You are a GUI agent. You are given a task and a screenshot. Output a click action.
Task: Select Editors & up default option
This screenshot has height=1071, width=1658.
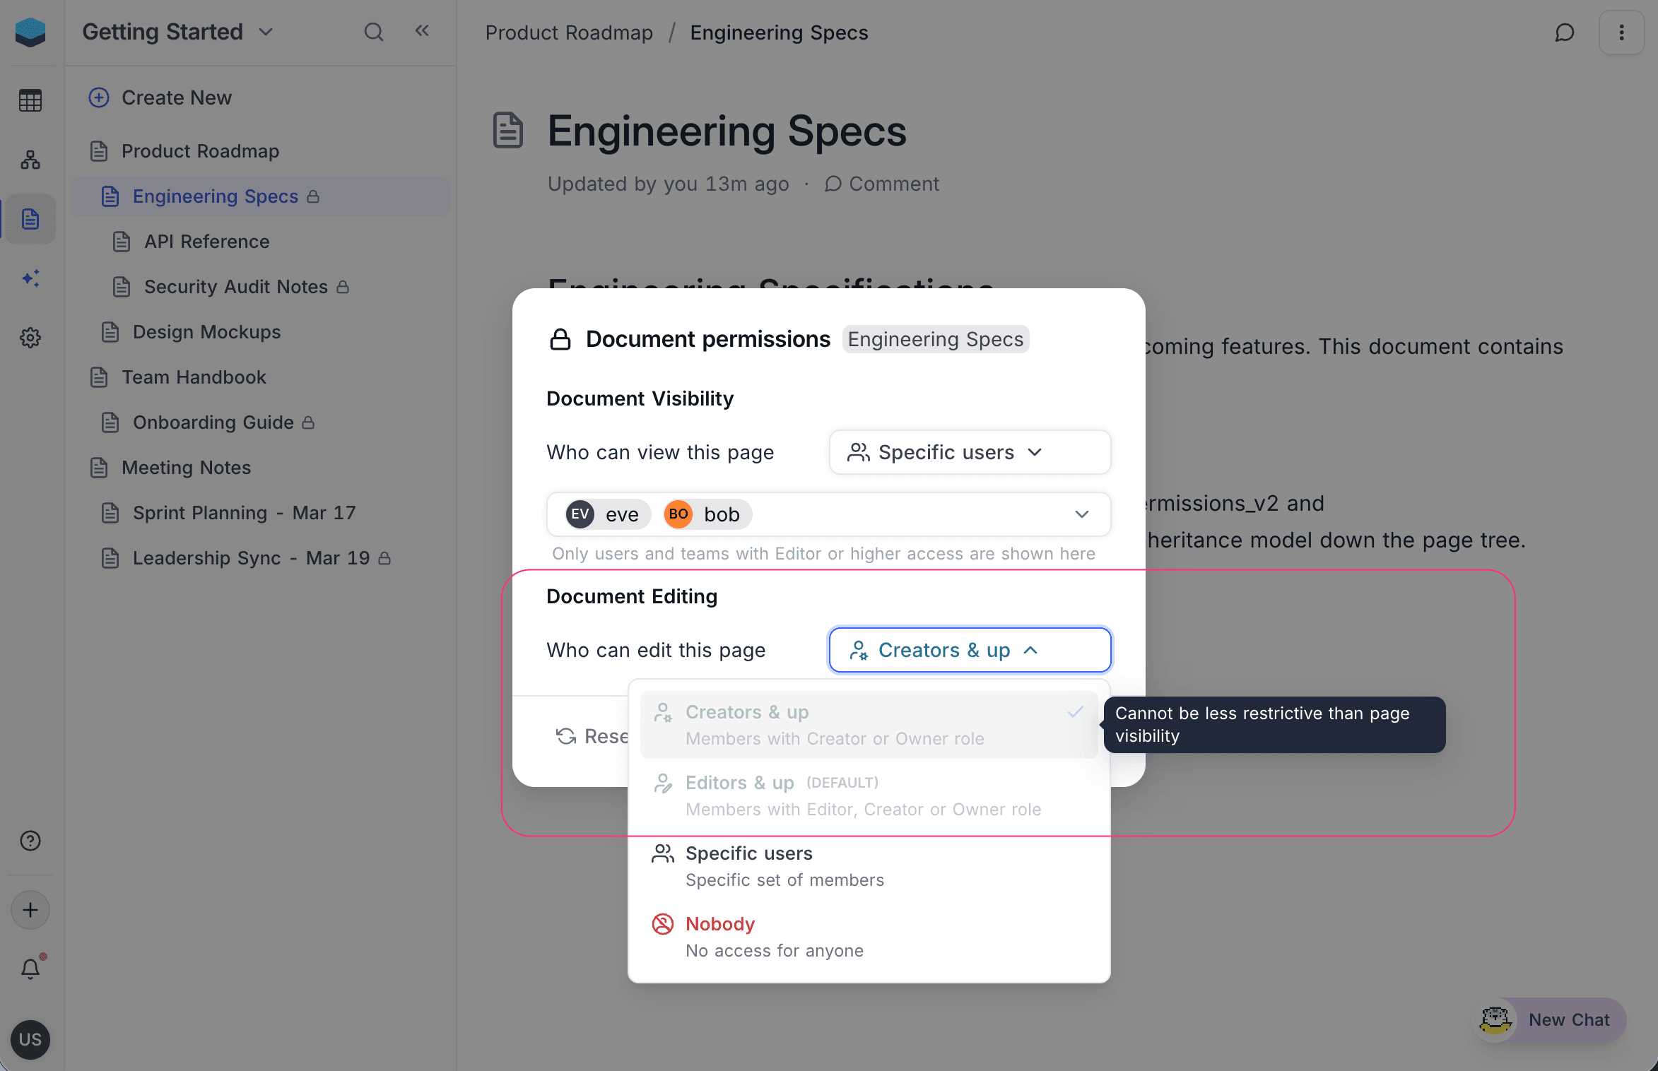tap(739, 783)
